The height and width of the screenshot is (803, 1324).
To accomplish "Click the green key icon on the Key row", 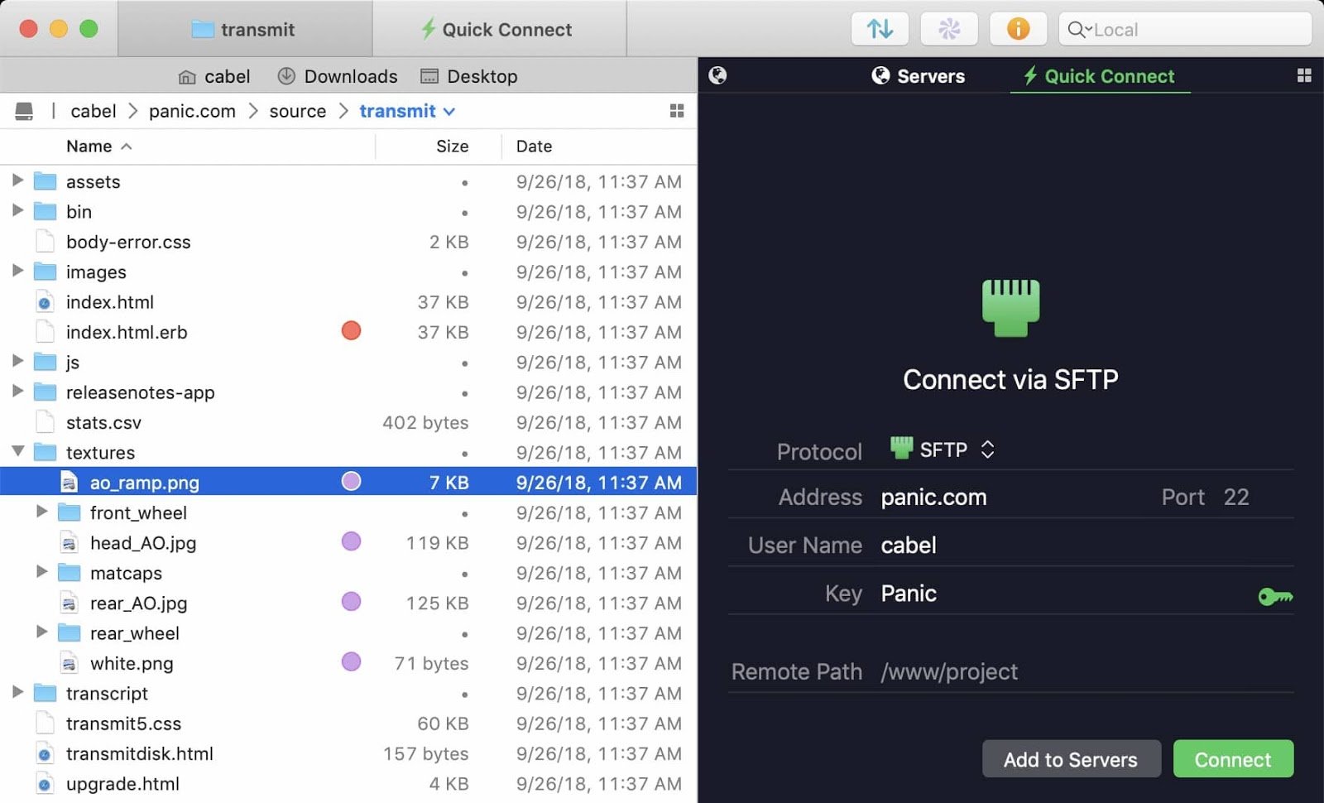I will pyautogui.click(x=1275, y=595).
